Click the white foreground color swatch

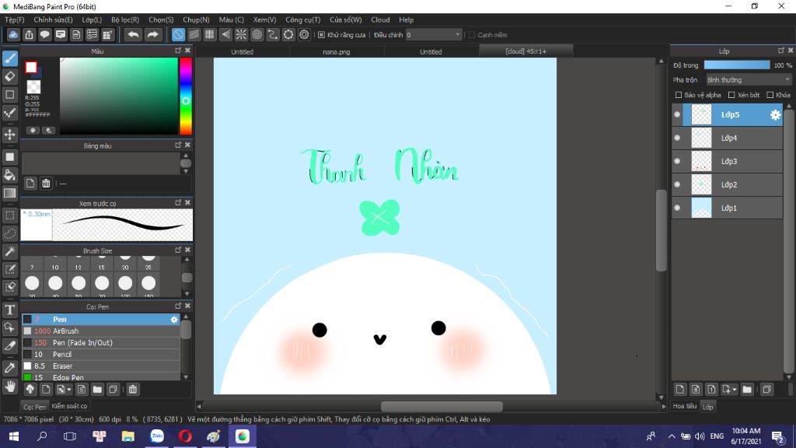click(31, 67)
